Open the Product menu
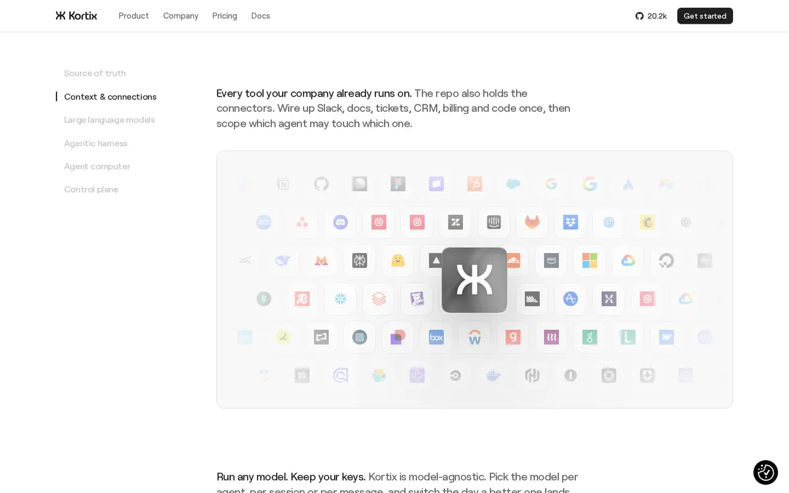789x493 pixels. pyautogui.click(x=133, y=16)
